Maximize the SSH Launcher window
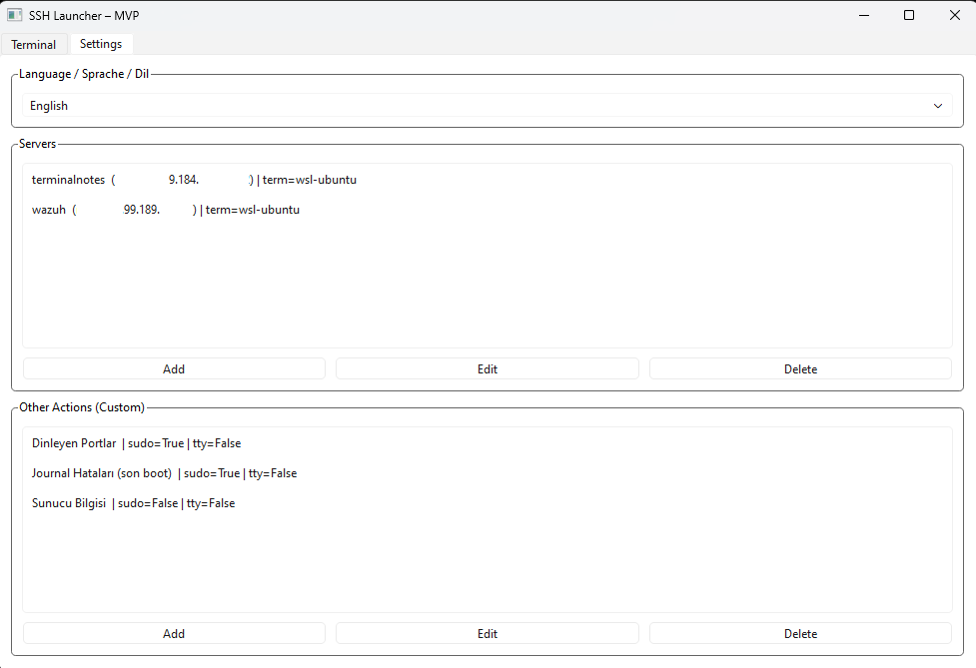The height and width of the screenshot is (668, 976). pyautogui.click(x=908, y=15)
